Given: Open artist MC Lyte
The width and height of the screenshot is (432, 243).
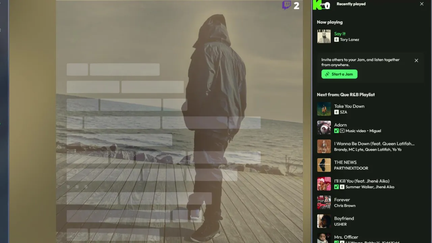Looking at the screenshot, I should coord(356,150).
